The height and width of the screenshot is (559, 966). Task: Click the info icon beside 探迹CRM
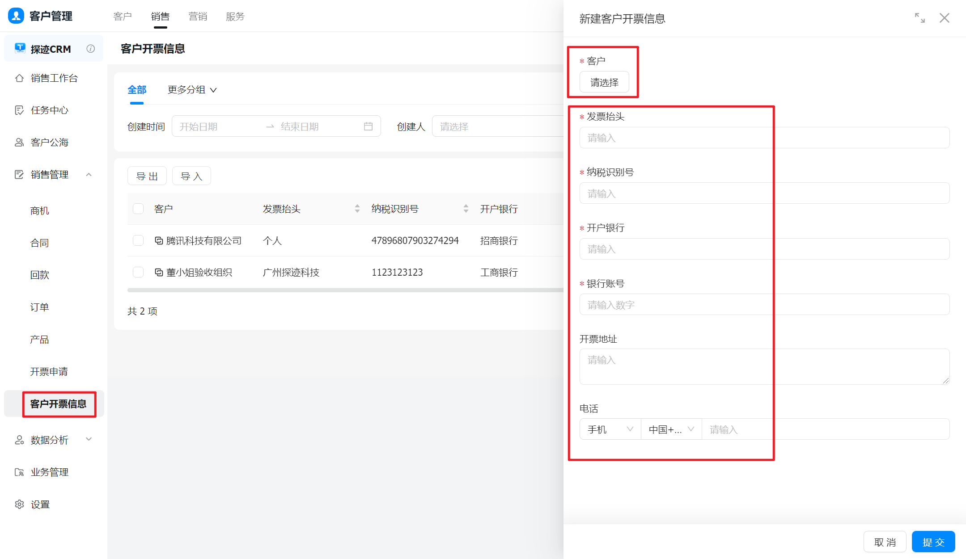91,49
